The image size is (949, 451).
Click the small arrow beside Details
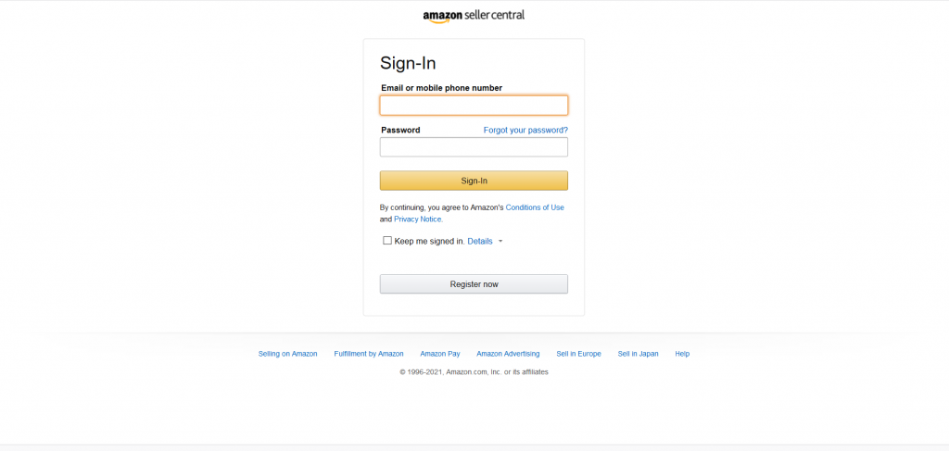pyautogui.click(x=500, y=241)
